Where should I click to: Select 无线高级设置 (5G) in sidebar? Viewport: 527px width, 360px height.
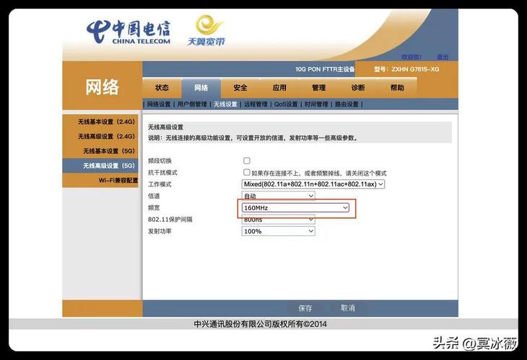click(100, 166)
